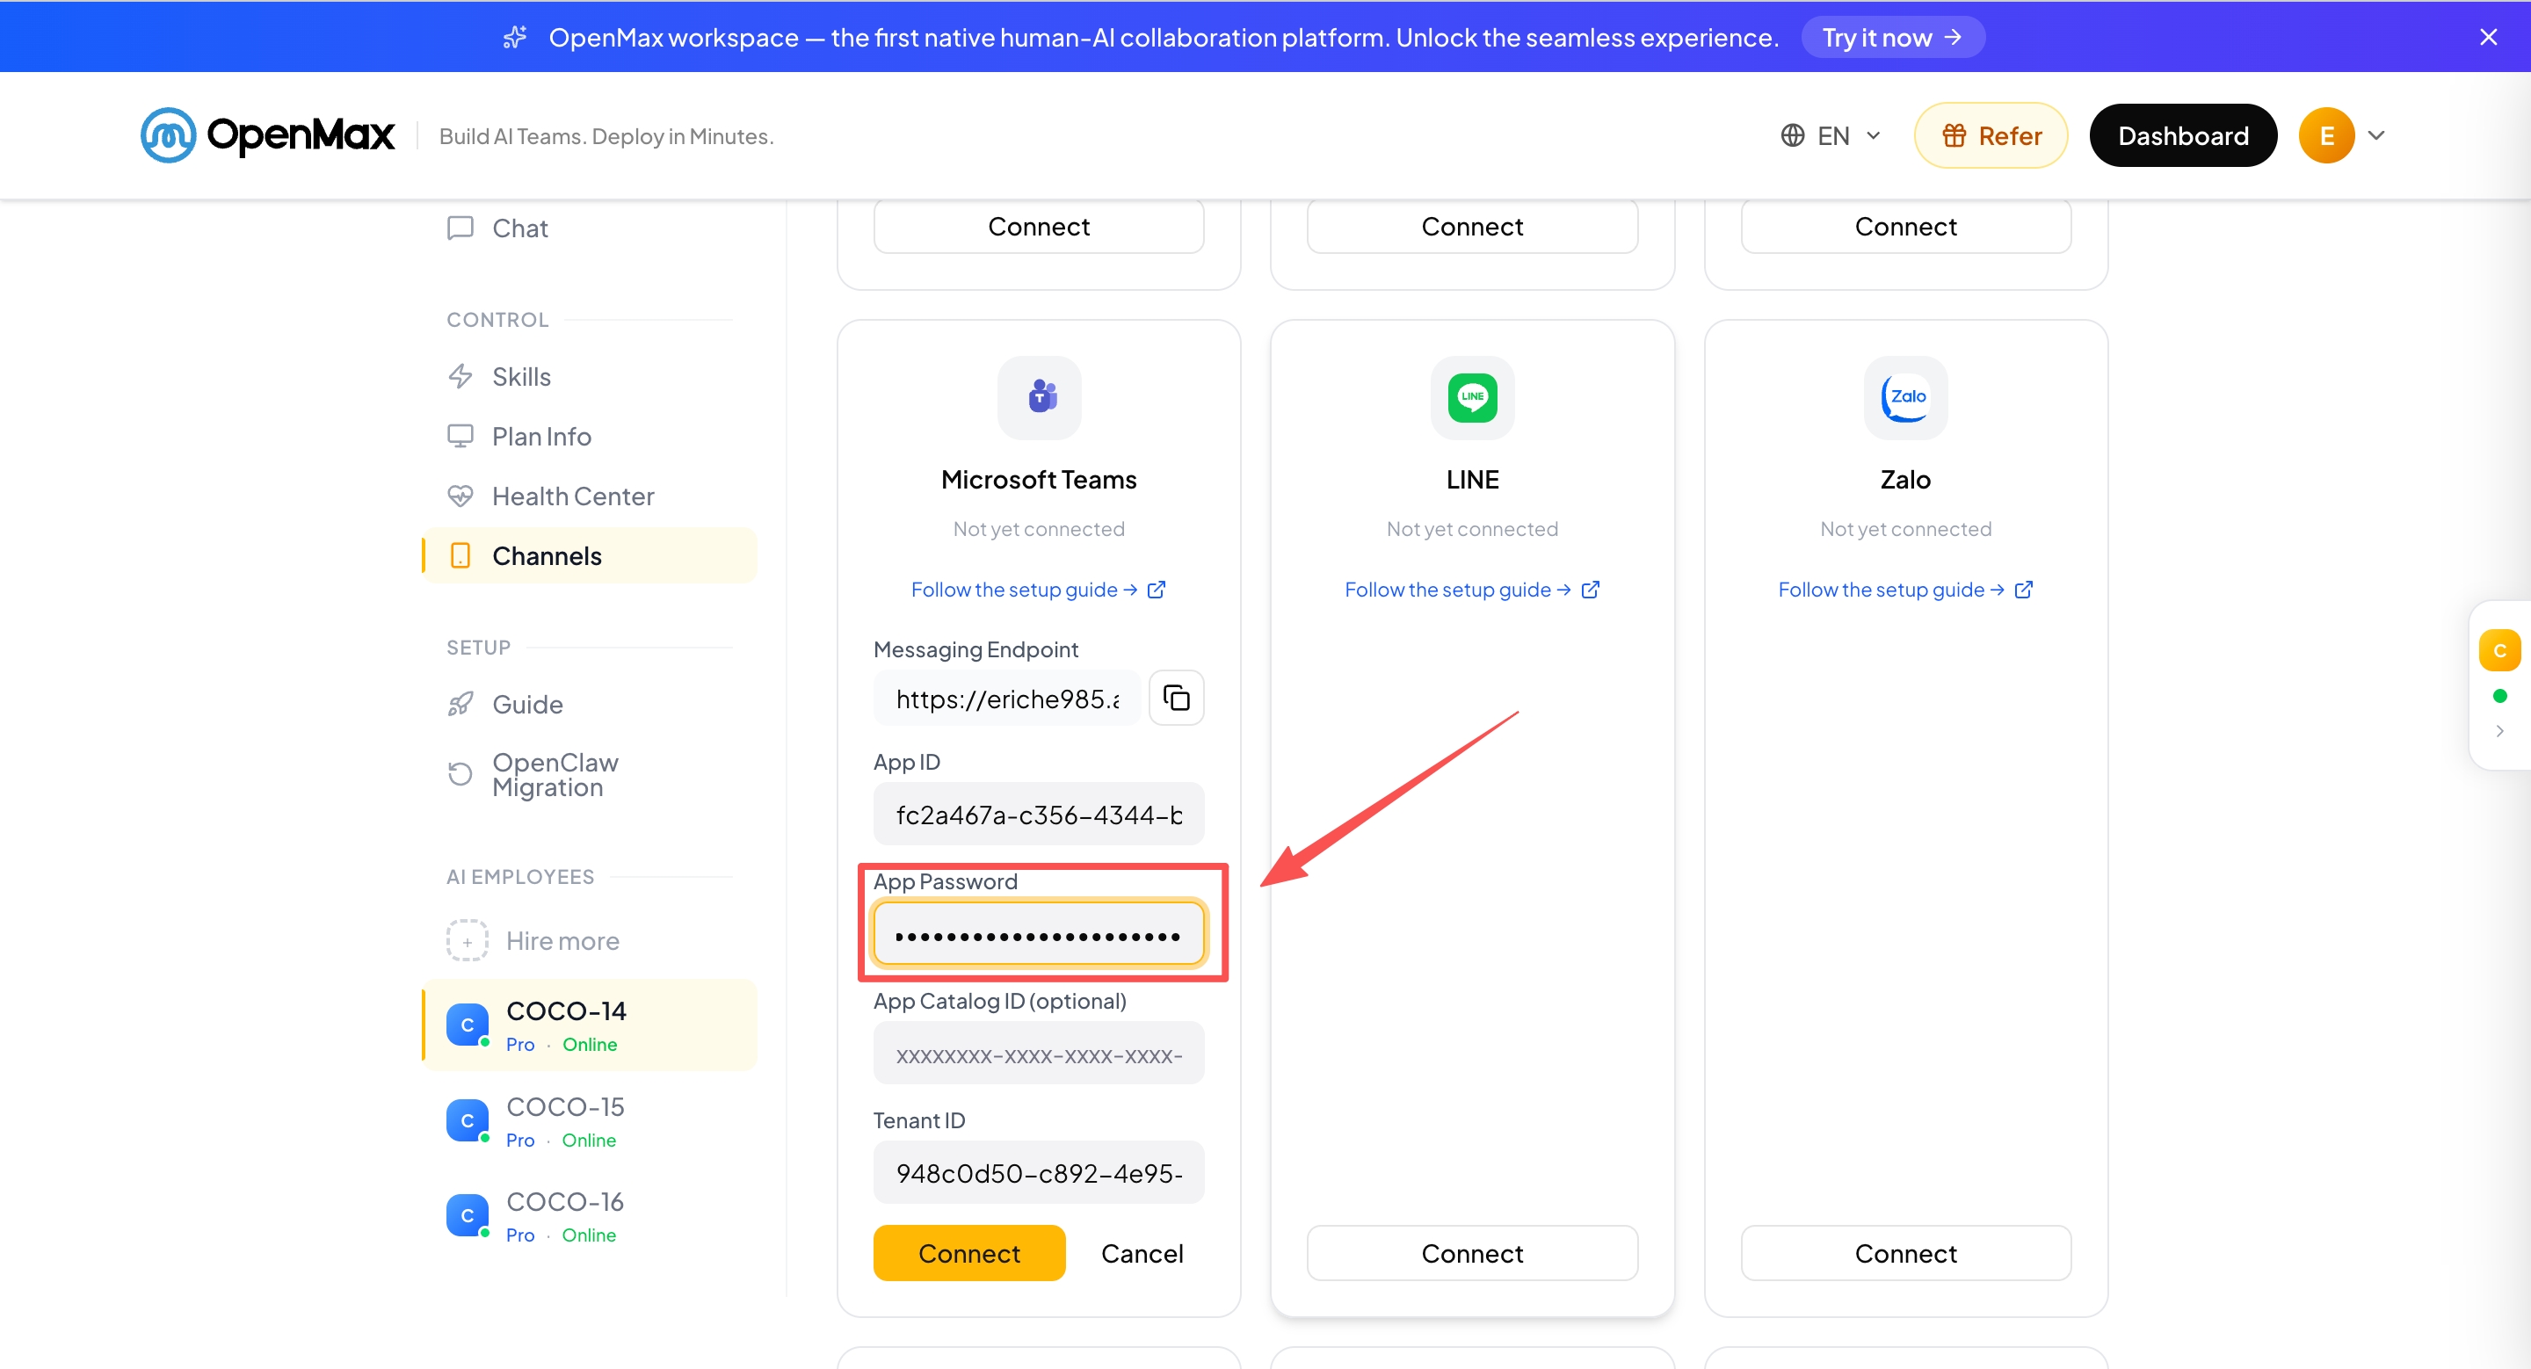Click the Tenant ID input field
The image size is (2531, 1369).
[1039, 1172]
